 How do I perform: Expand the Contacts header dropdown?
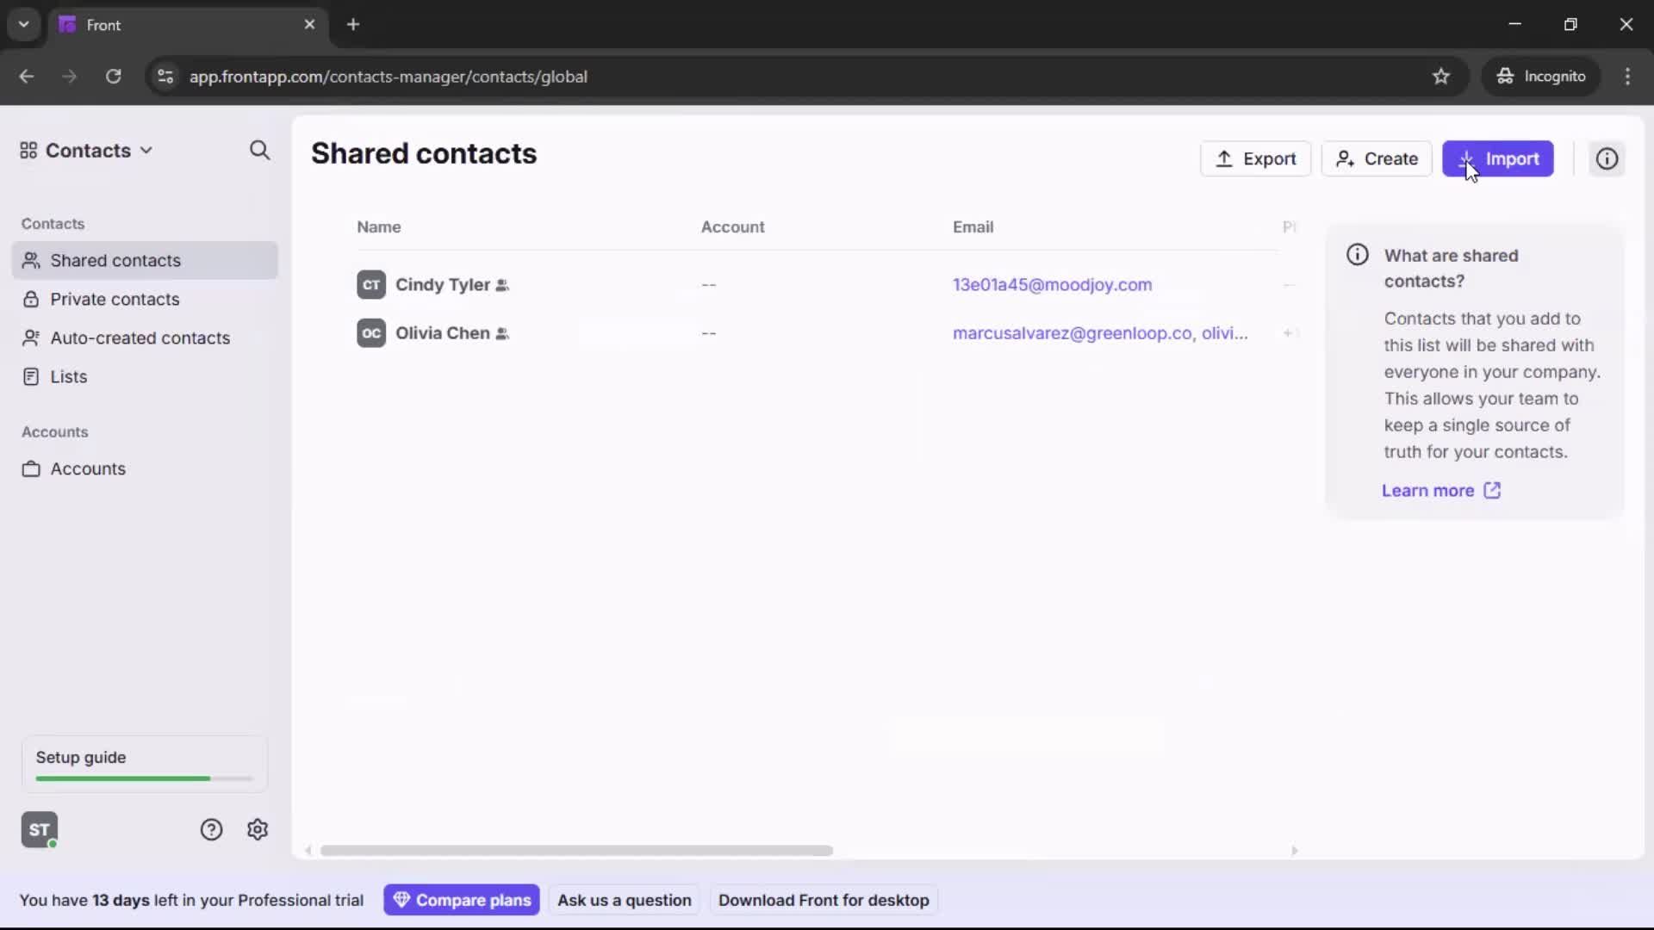147,150
